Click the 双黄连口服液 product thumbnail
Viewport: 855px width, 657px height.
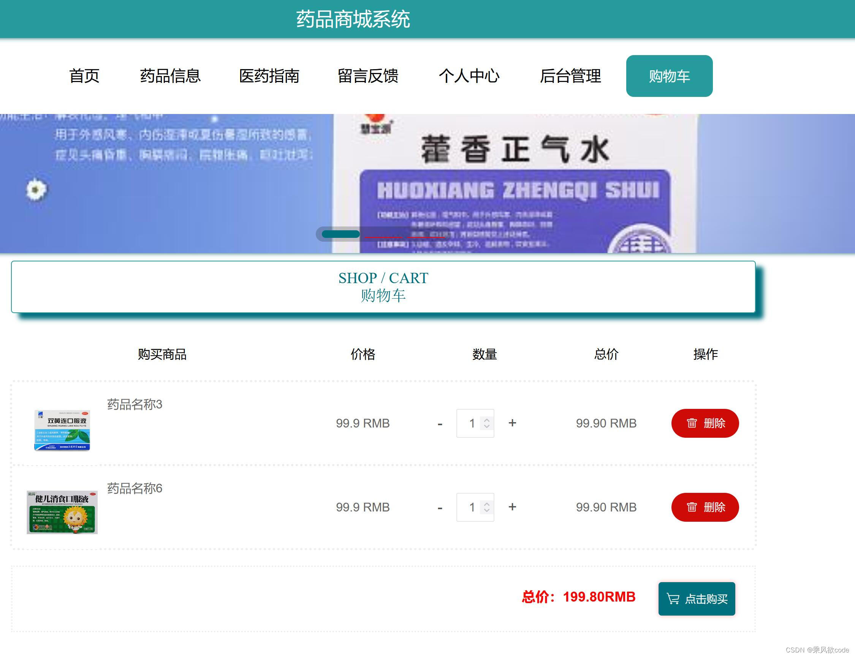click(62, 429)
